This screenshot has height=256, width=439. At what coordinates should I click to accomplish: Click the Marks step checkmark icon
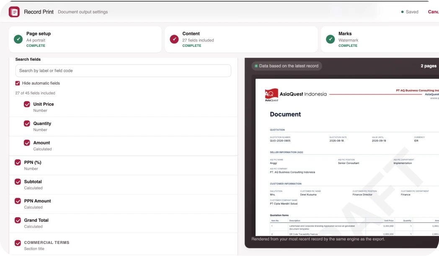click(331, 39)
